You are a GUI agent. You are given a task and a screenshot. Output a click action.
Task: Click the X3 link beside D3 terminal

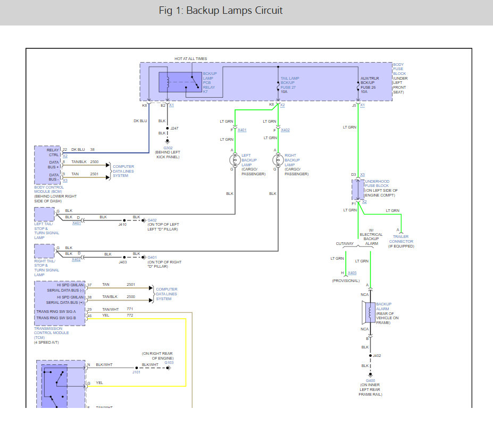362,174
